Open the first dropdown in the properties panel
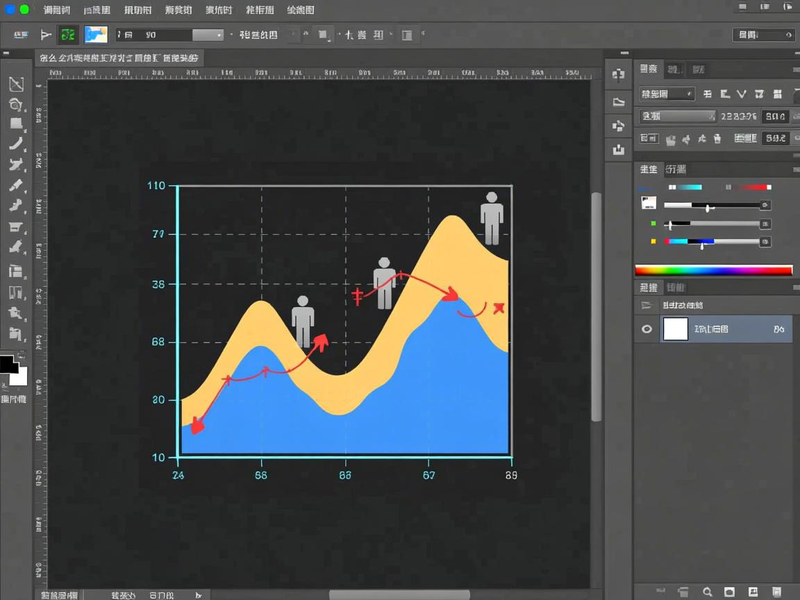 (x=667, y=94)
